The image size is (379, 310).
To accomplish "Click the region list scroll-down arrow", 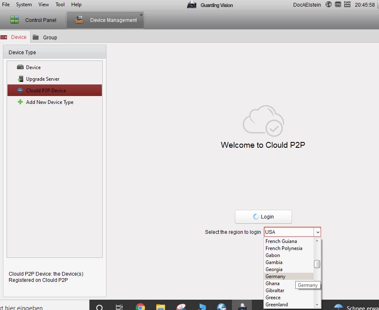I will pos(317,305).
